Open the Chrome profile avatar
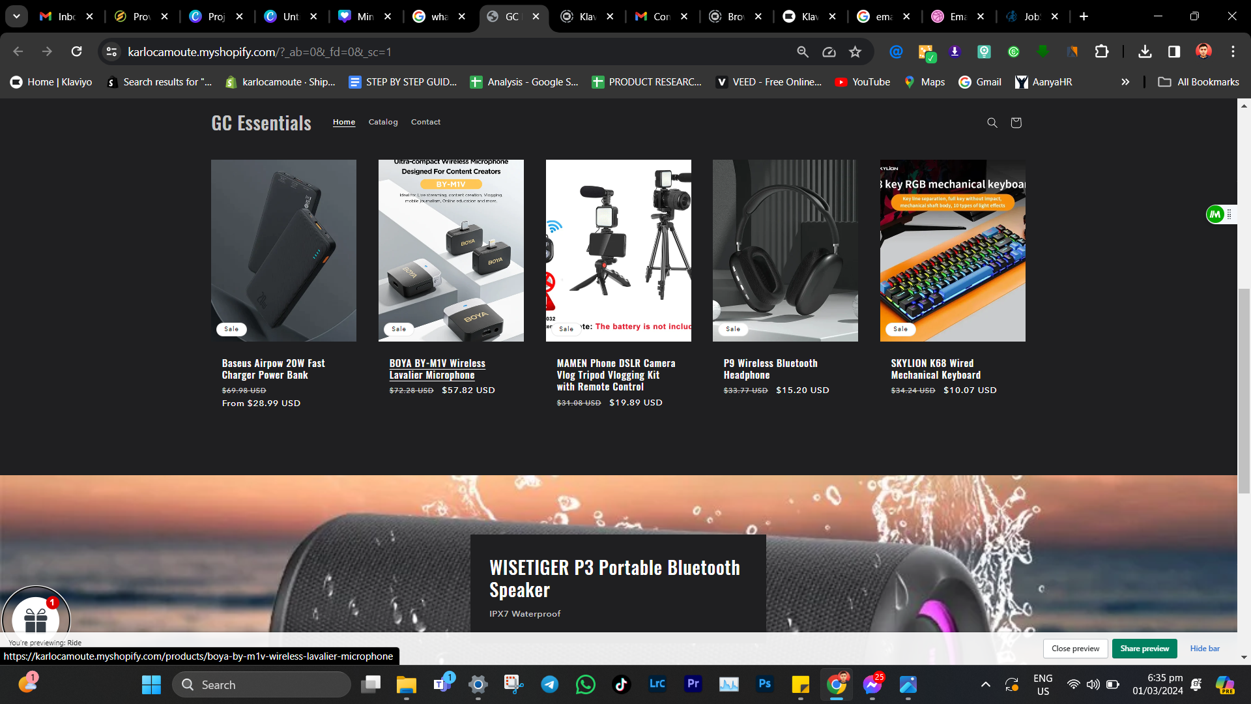Viewport: 1251px width, 704px height. click(1203, 51)
